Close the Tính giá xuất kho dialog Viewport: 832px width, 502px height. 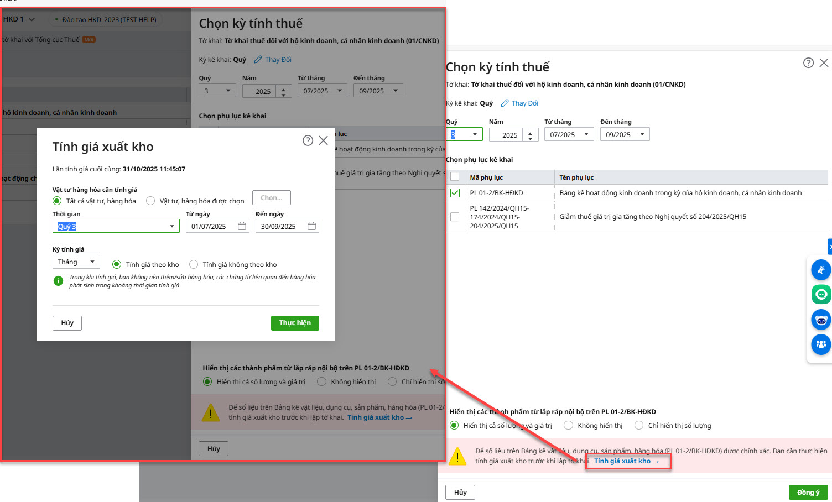point(324,140)
